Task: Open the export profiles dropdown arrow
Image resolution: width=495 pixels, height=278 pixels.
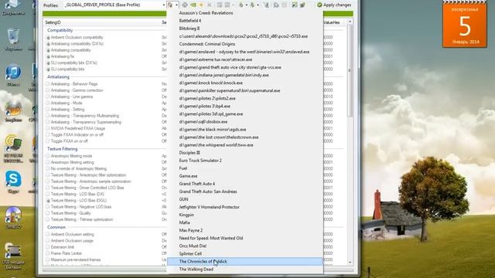Action: [x=247, y=5]
